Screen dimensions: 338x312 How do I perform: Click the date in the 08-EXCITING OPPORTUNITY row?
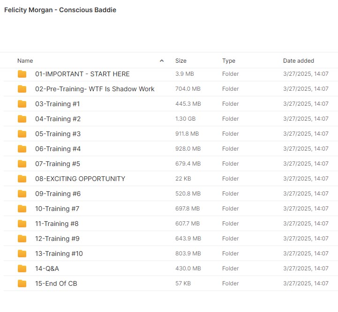[x=306, y=179]
